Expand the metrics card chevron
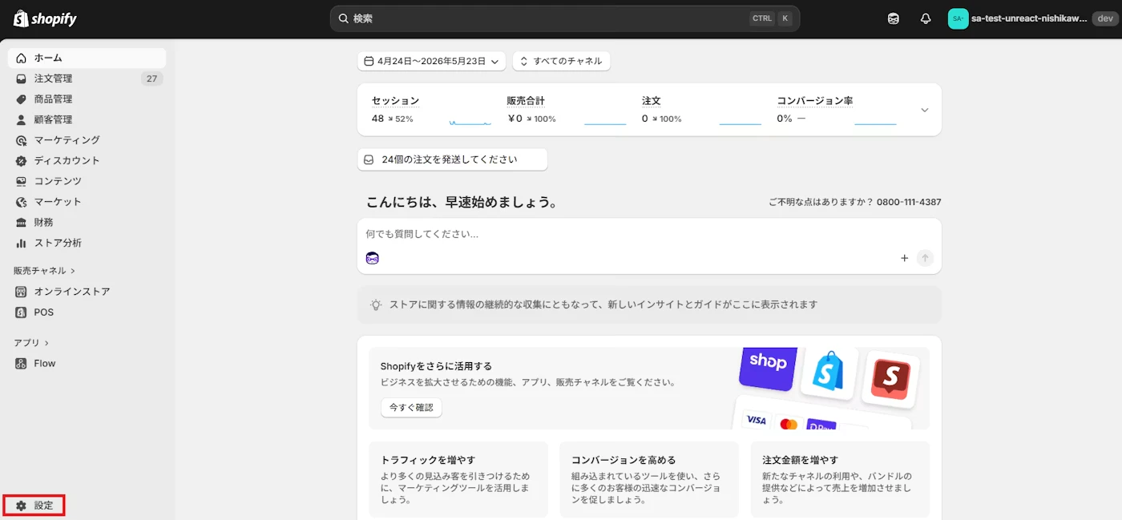 coord(924,110)
